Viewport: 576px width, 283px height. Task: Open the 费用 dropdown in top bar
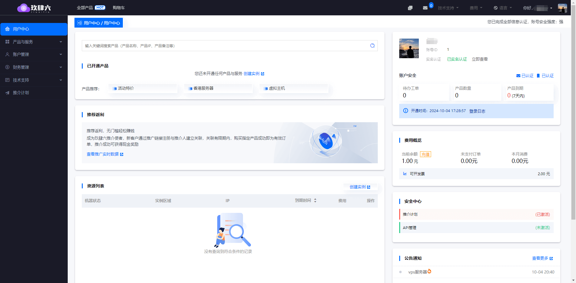pyautogui.click(x=476, y=8)
